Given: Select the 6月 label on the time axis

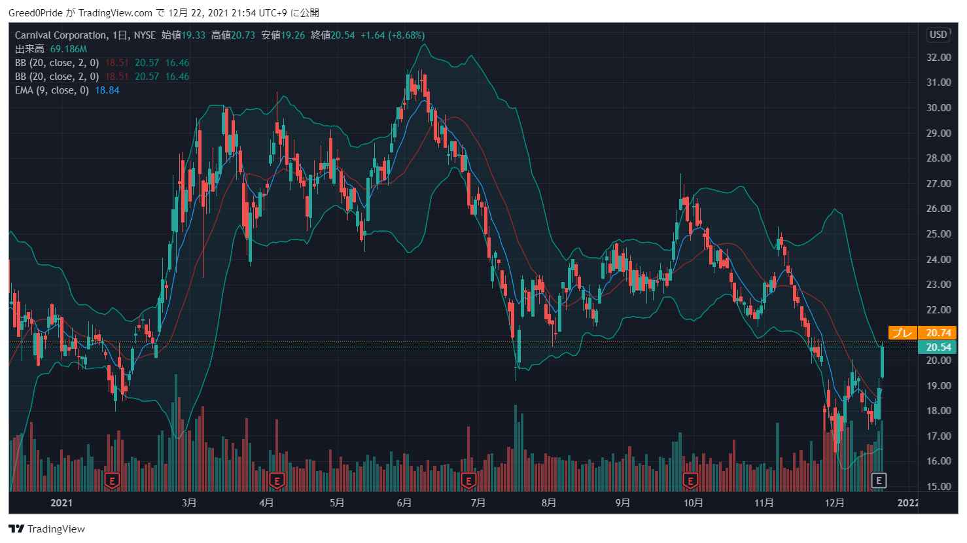Looking at the screenshot, I should pos(404,502).
